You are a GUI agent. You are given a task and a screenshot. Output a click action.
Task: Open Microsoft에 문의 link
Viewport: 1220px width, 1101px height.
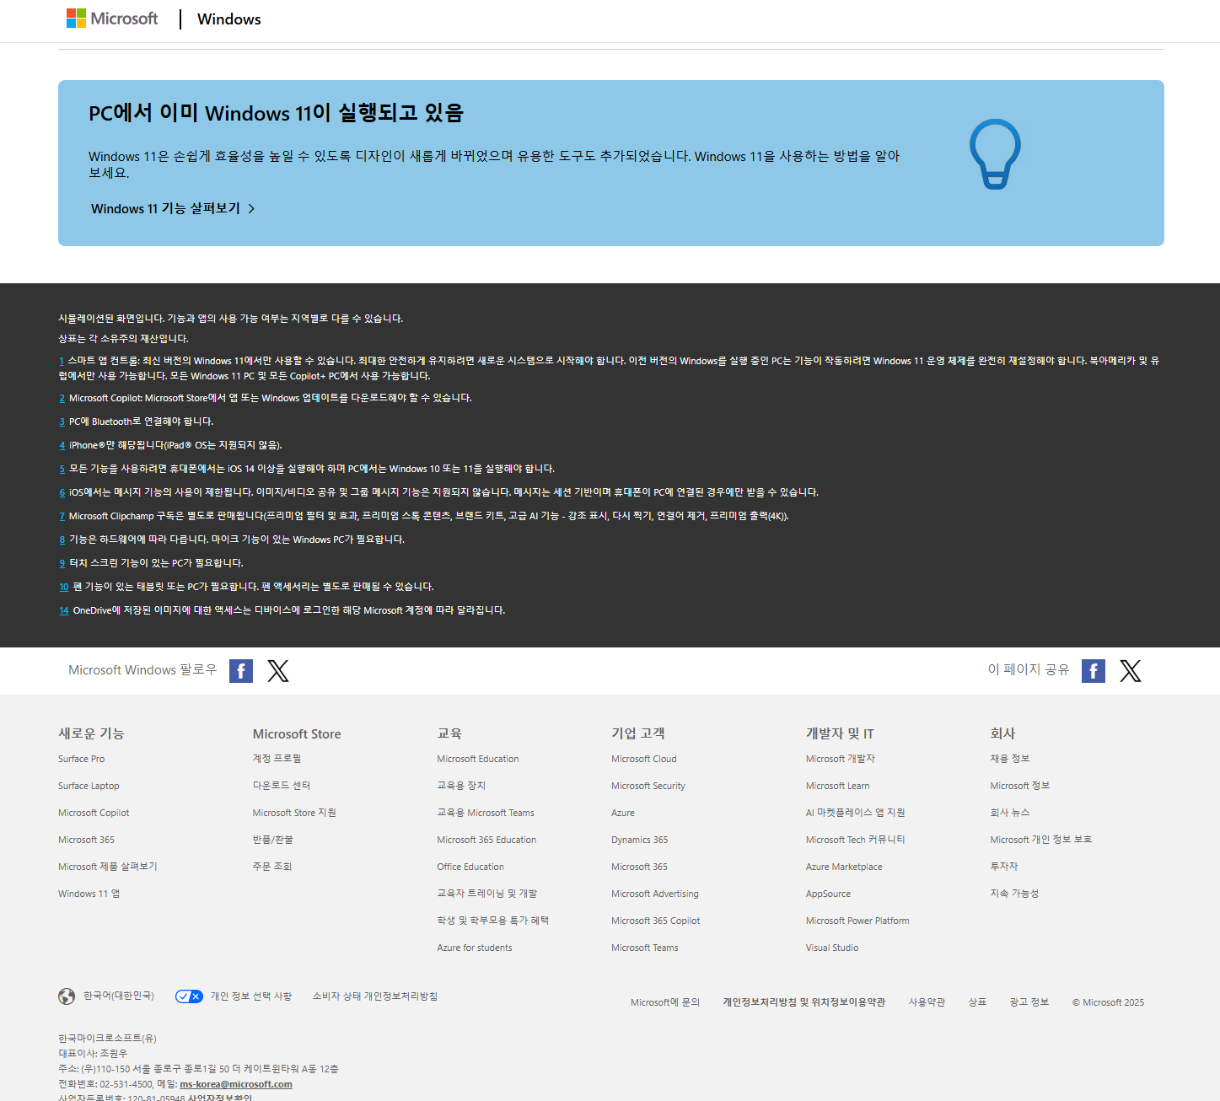pyautogui.click(x=665, y=1002)
